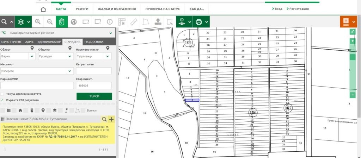Expand the Община dropdown showing Провадия
This screenshot has height=158, width=361.
click(54, 56)
